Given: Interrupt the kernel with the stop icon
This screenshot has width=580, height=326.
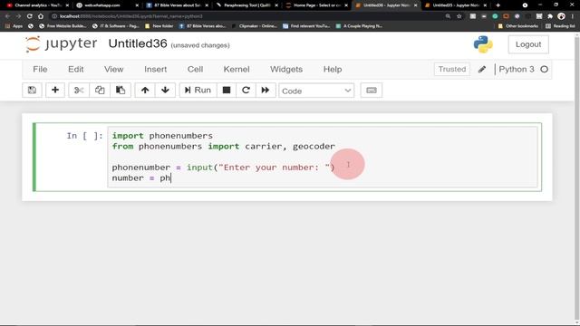Looking at the screenshot, I should point(227,91).
